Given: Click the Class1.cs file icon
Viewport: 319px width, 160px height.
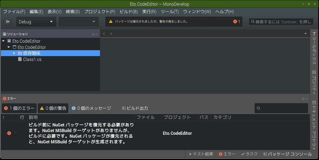Looking at the screenshot, I should pos(20,59).
